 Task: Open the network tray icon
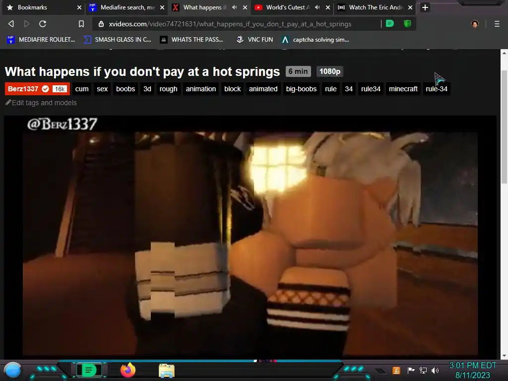(423, 370)
